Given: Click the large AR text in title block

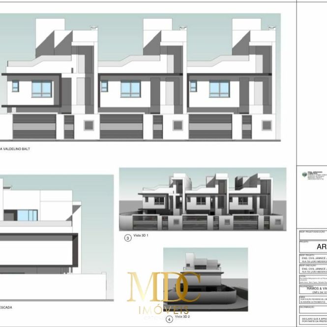Looking at the screenshot, I should tap(321, 247).
